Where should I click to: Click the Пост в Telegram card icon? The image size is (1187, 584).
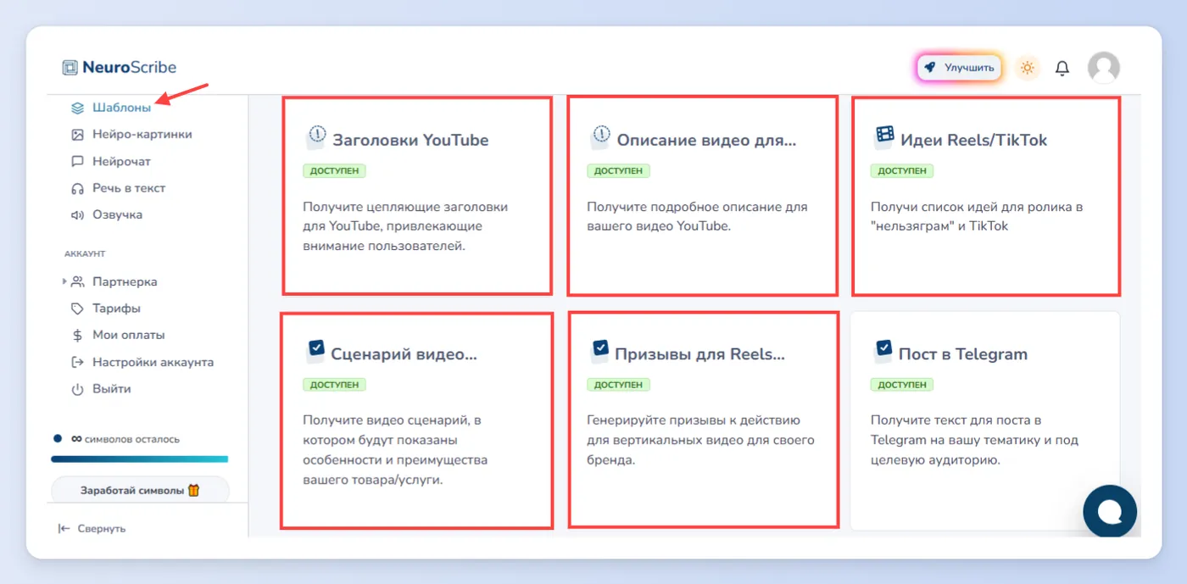tap(883, 351)
